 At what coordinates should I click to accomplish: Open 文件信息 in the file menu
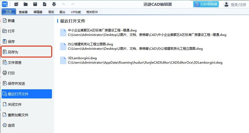(27, 63)
